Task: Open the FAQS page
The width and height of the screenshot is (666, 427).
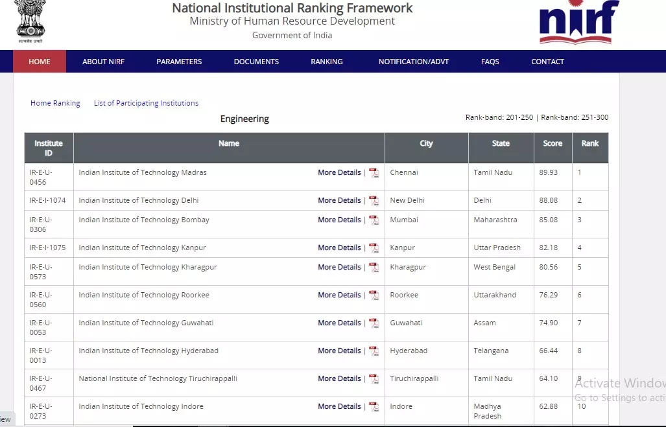Action: pyautogui.click(x=490, y=62)
